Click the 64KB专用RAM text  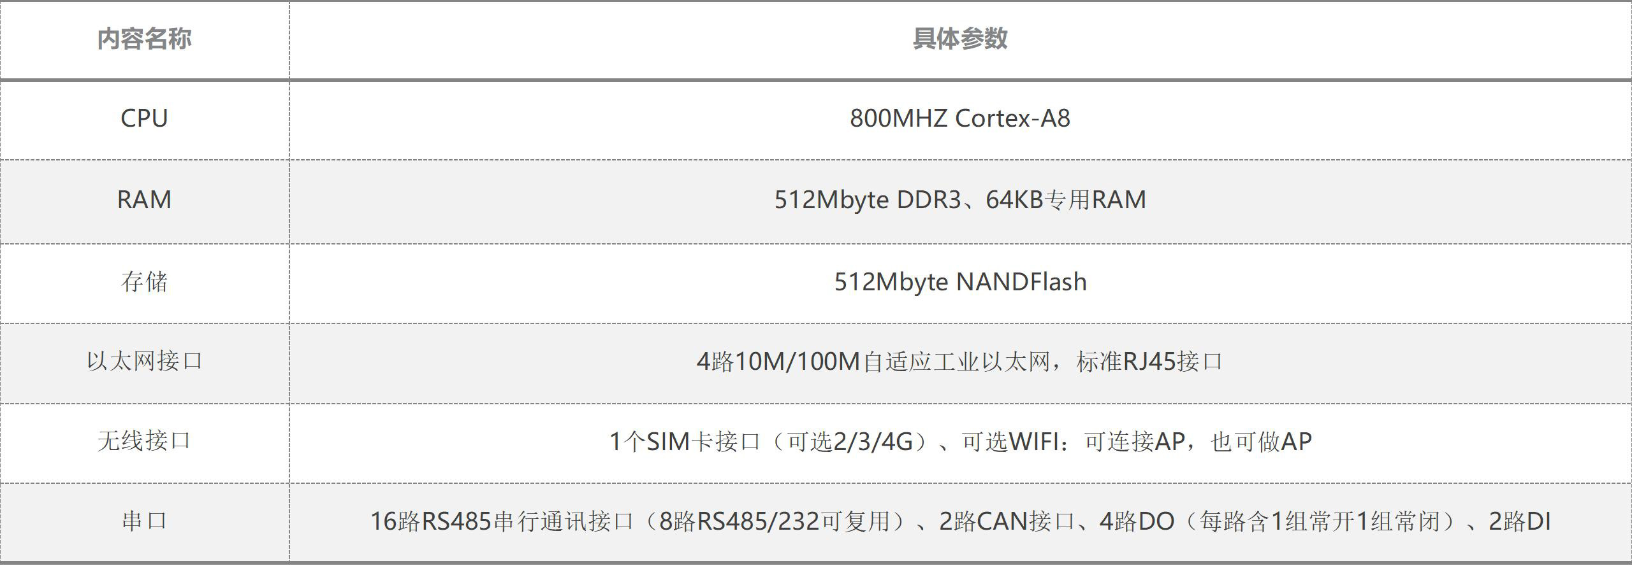click(1066, 200)
